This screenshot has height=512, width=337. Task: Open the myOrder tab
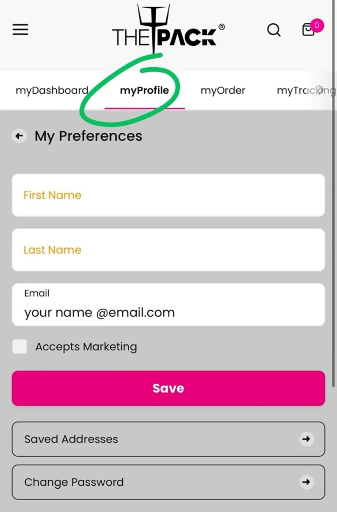coord(223,90)
